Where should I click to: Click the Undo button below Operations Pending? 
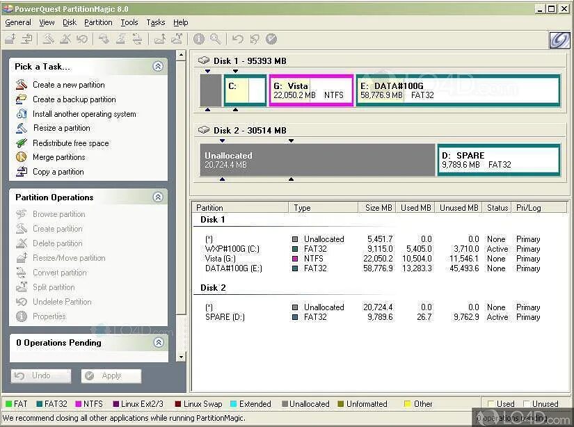point(41,376)
